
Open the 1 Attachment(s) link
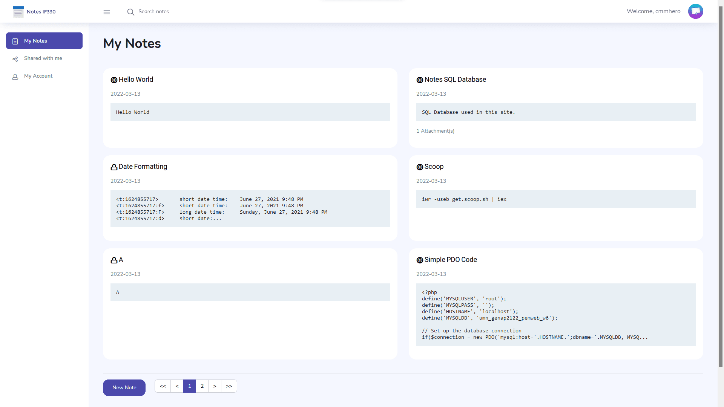click(435, 131)
